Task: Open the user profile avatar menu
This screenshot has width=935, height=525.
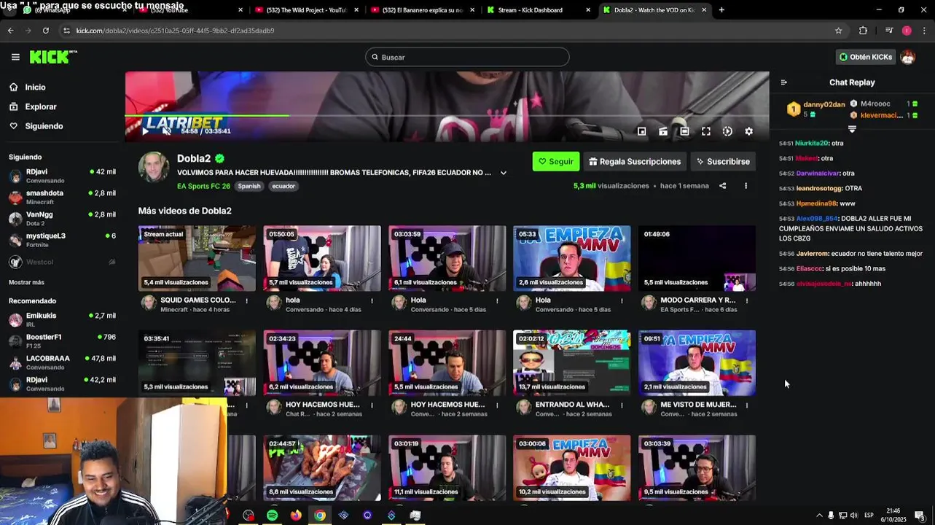Action: point(907,57)
